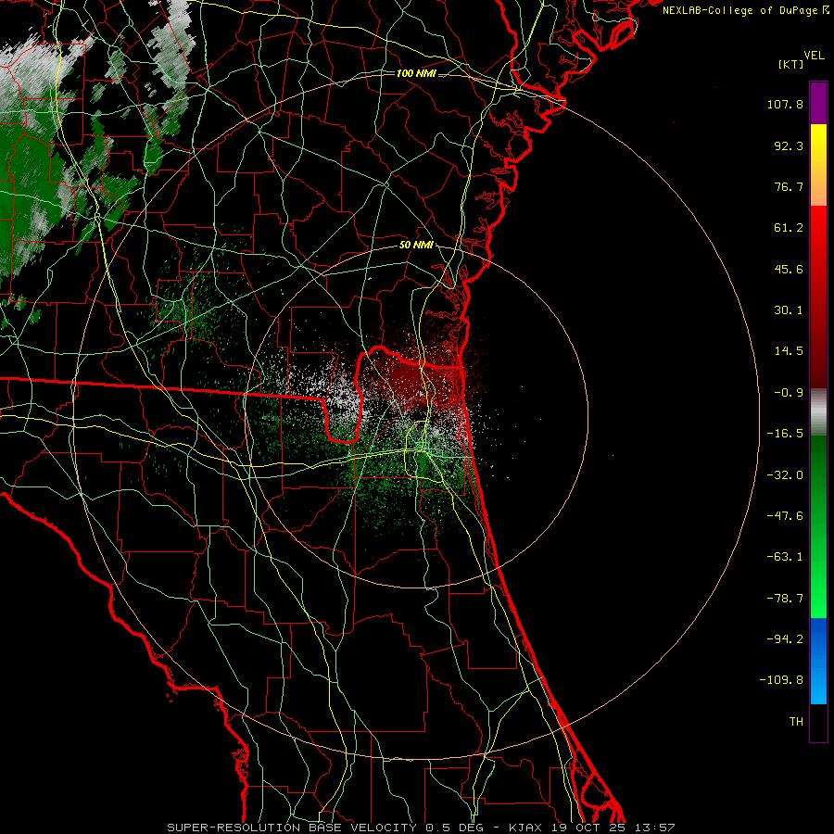
Task: Click the yellow segment of velocity color bar
Action: tap(818, 144)
